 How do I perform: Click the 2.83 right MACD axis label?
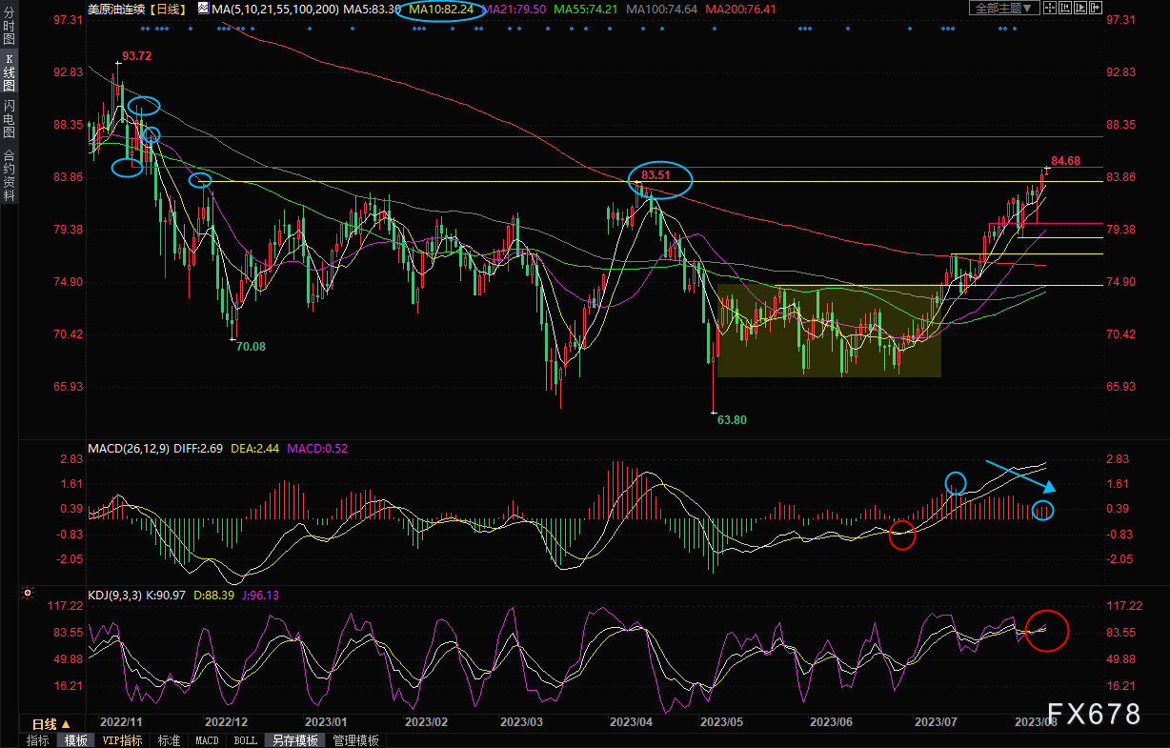[1119, 459]
